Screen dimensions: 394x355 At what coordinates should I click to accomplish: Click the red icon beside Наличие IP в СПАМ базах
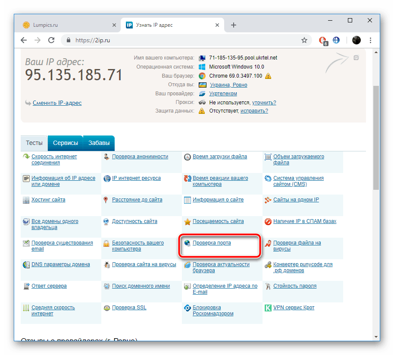pos(268,221)
